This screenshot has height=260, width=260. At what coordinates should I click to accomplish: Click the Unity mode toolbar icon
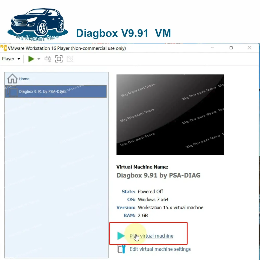70,59
